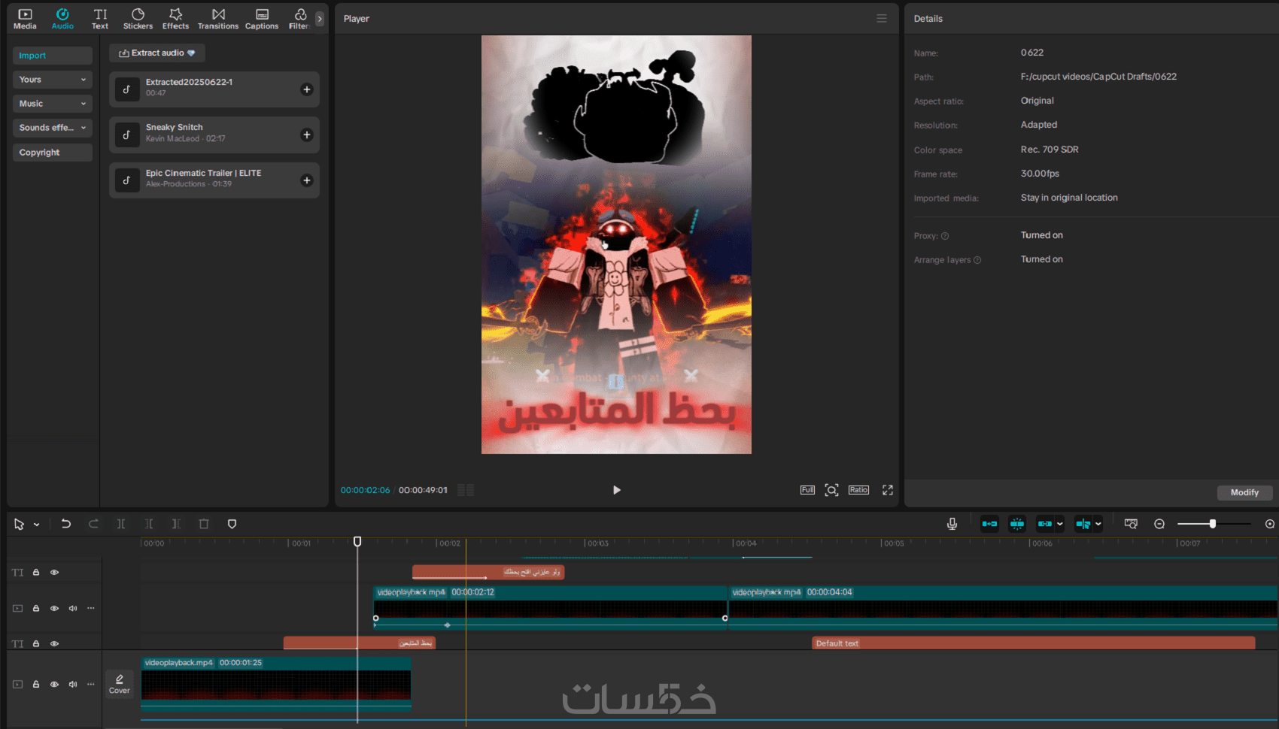Open the Transitions tab

click(218, 19)
